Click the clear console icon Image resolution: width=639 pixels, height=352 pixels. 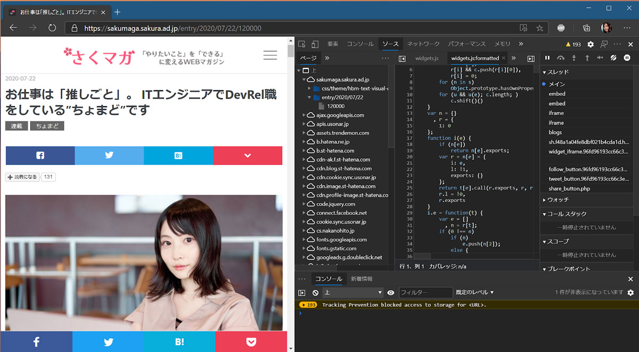pyautogui.click(x=315, y=292)
